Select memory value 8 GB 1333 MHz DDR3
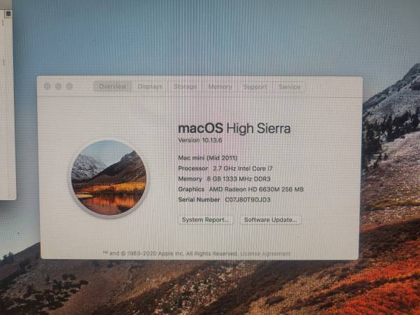420x315 pixels. click(239, 178)
